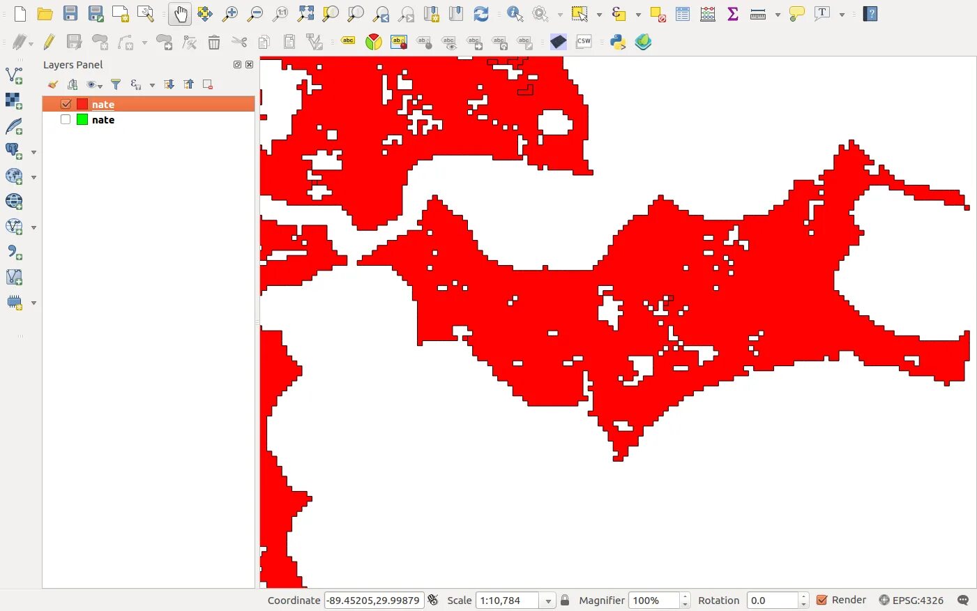Click the Coordinate input field
977x611 pixels.
[x=374, y=601]
